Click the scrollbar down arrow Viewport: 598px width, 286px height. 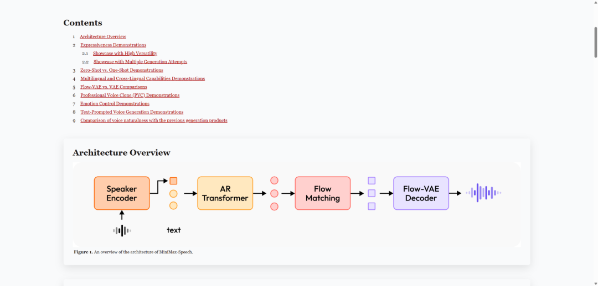(595, 284)
